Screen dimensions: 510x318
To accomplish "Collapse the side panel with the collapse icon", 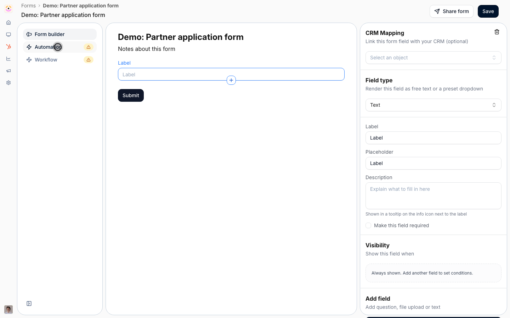I will (29, 304).
